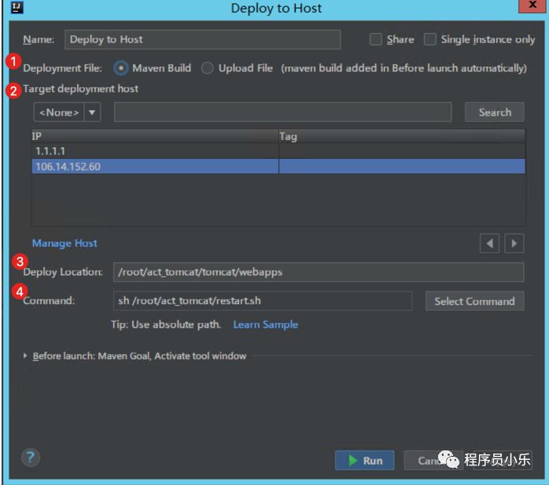Select host row 1.1.1.1
This screenshot has width=549, height=485.
(x=278, y=151)
